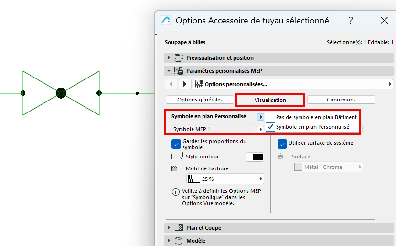Click the Modèle cube icon
Viewport: 396px width, 246px height.
coord(179,241)
